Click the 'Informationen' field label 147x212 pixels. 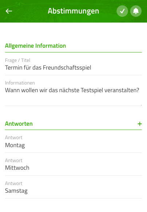[x=20, y=83]
